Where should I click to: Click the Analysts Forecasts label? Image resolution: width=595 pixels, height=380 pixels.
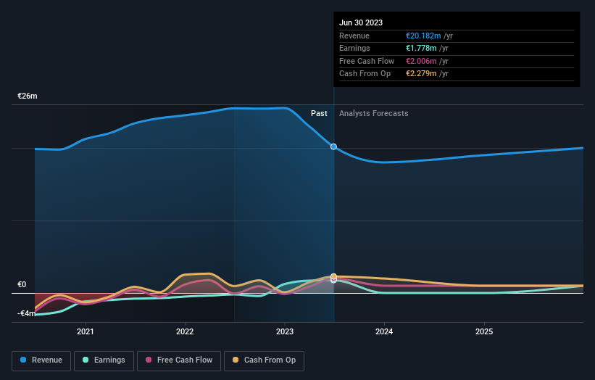[373, 114]
